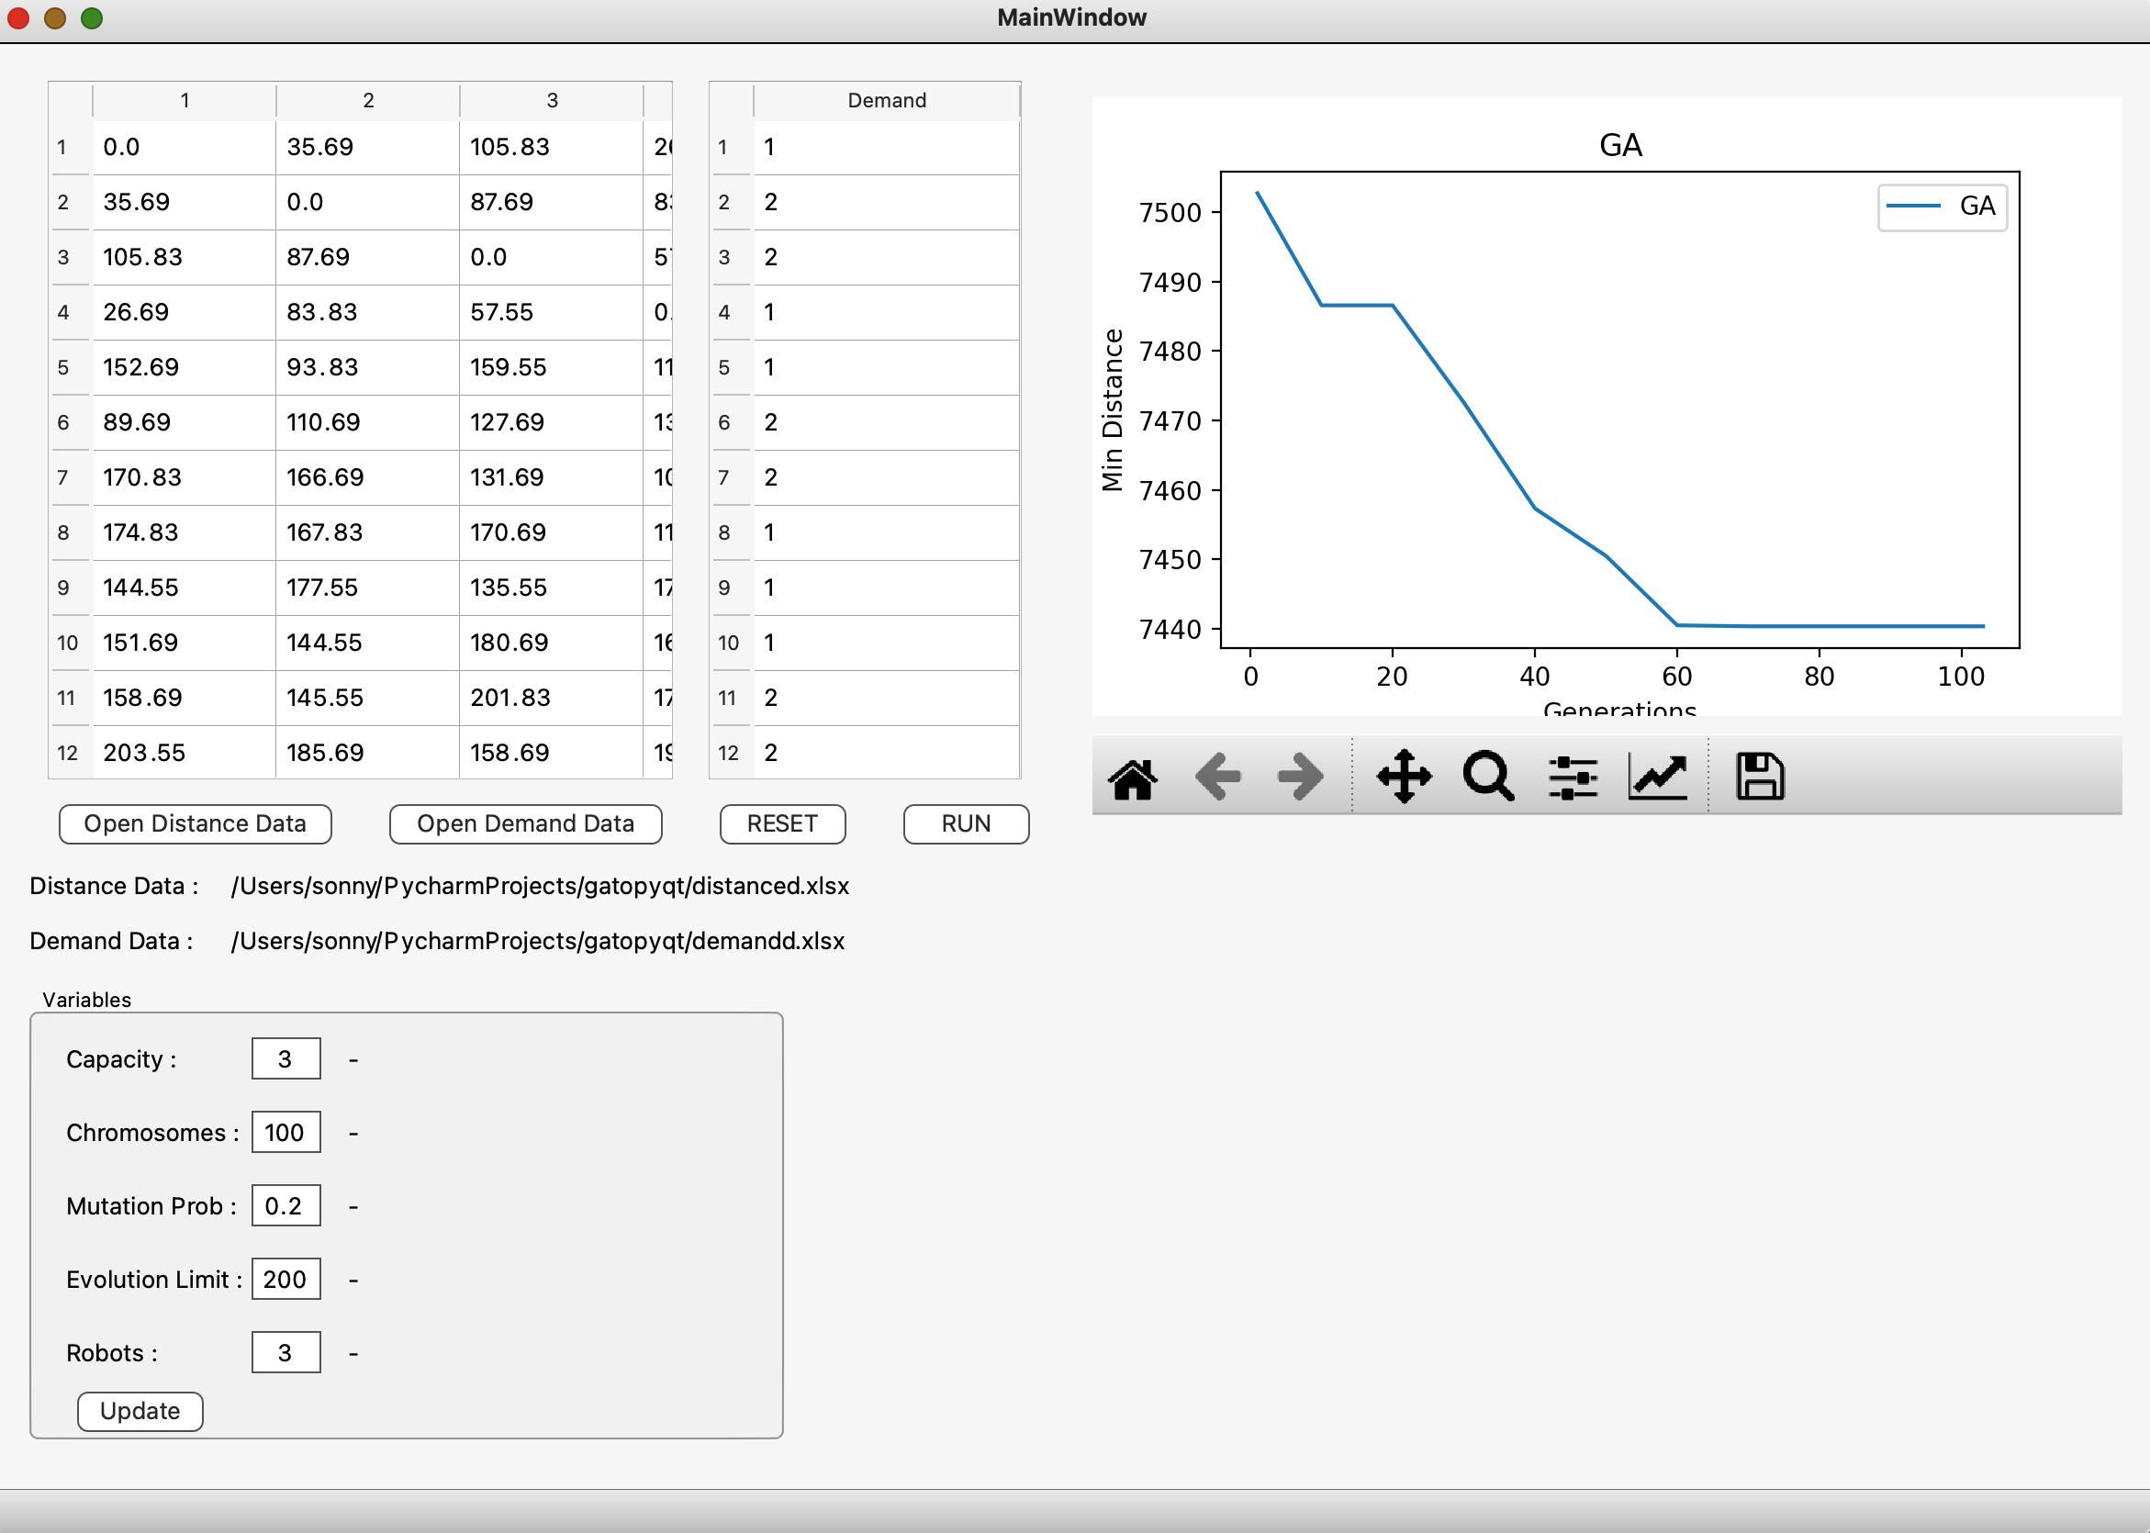Open the subplot configuration tool
The image size is (2150, 1533).
1574,776
